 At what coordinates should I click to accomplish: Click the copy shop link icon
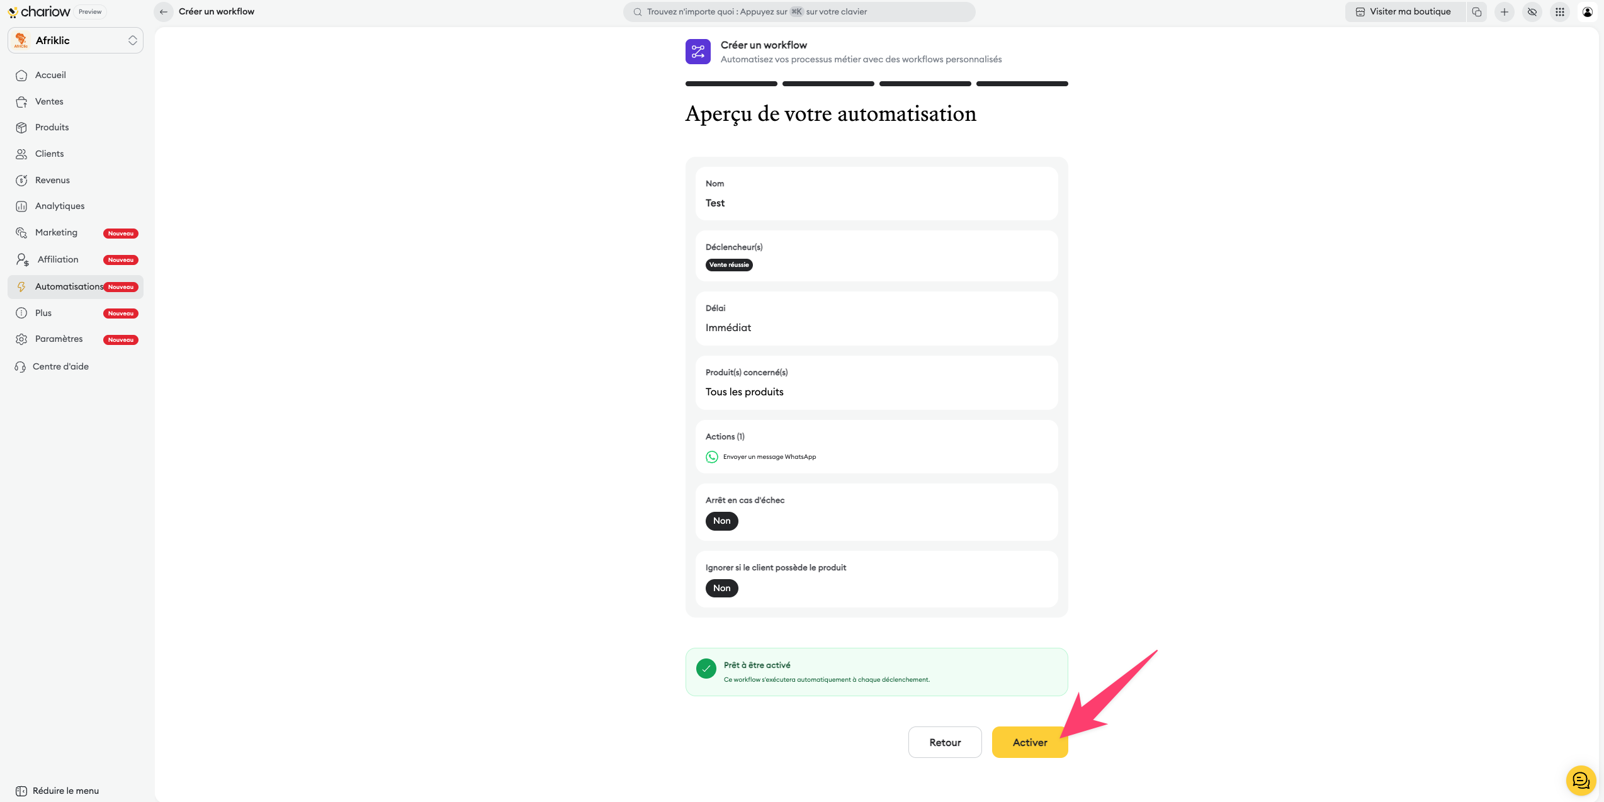tap(1477, 12)
